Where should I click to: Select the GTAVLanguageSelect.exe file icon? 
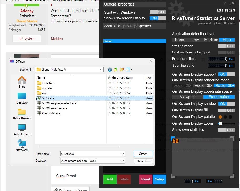point(39,103)
